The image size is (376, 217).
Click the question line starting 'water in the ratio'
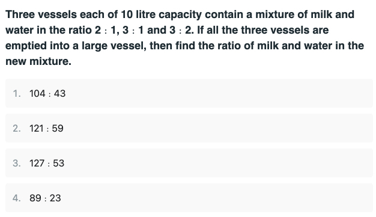pyautogui.click(x=167, y=30)
